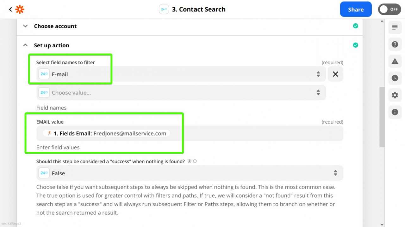Open the settings gear icon
The width and height of the screenshot is (405, 227).
click(x=395, y=95)
